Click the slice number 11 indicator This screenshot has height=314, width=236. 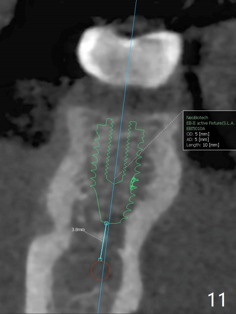pyautogui.click(x=217, y=300)
